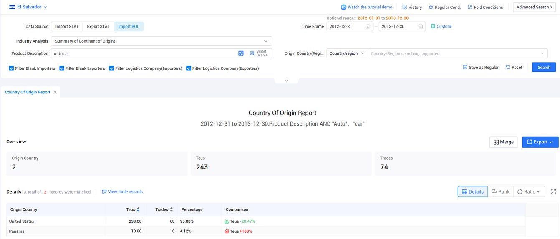
Task: Open the start date calendar picker
Action: coord(368,27)
